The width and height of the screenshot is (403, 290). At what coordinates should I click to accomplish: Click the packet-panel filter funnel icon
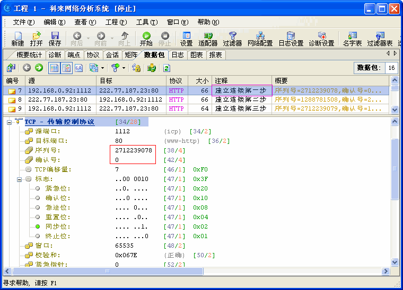click(115, 68)
